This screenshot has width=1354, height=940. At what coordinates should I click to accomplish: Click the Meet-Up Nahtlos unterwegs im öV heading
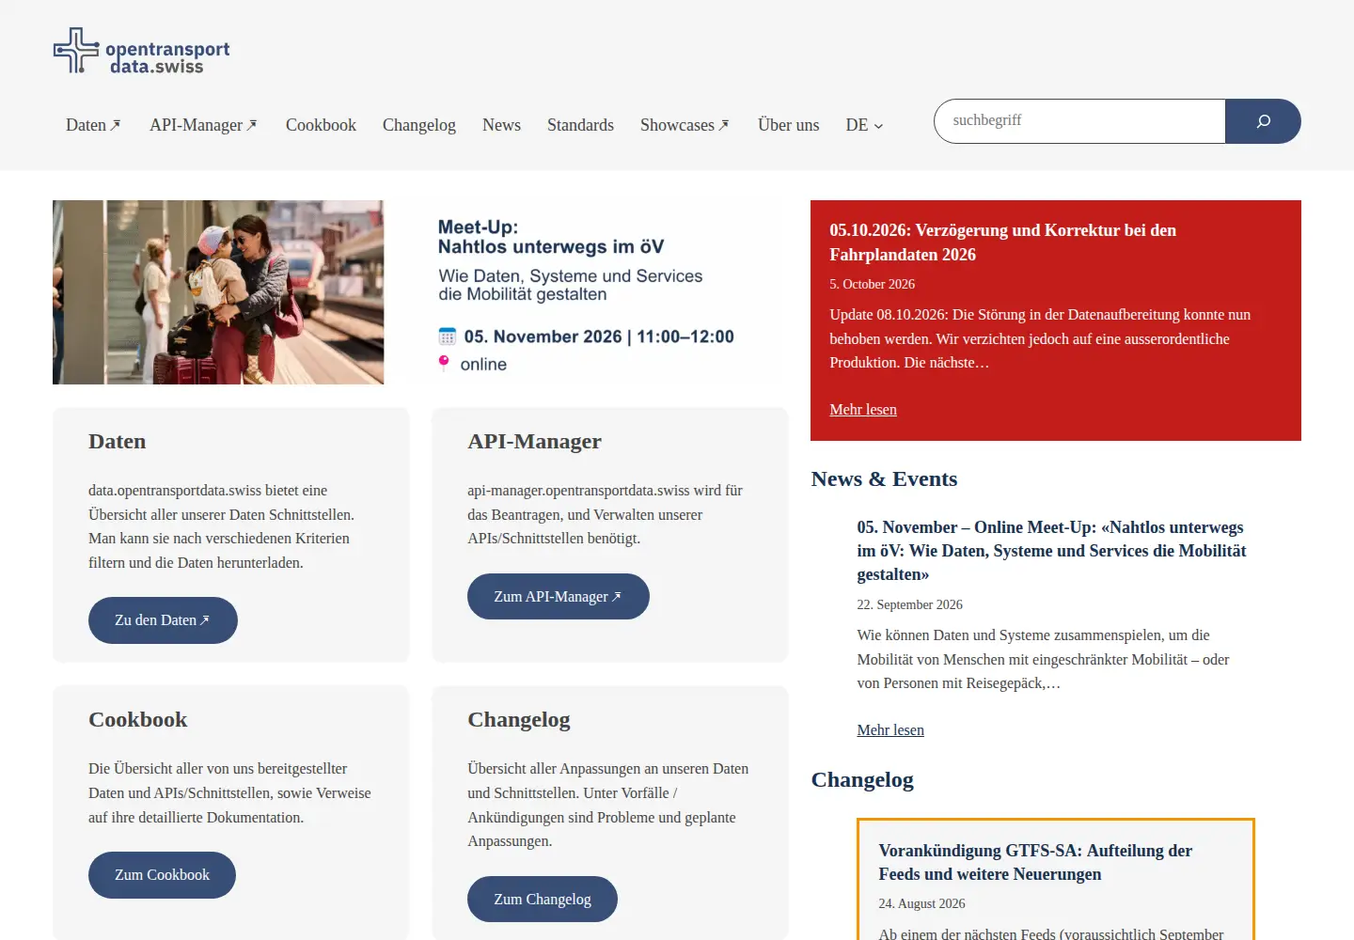coord(551,237)
